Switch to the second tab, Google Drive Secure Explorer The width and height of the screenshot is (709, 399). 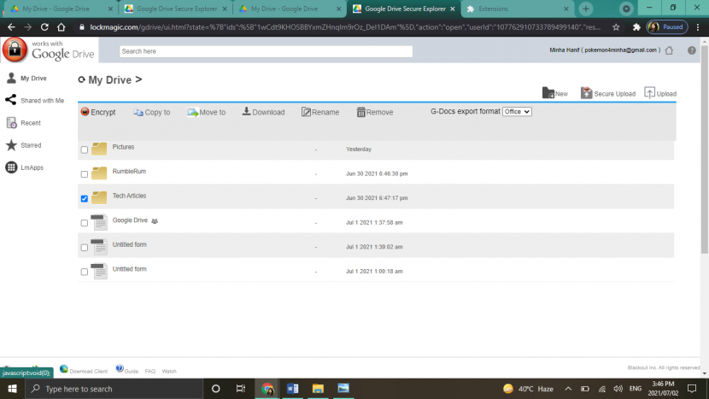[176, 9]
